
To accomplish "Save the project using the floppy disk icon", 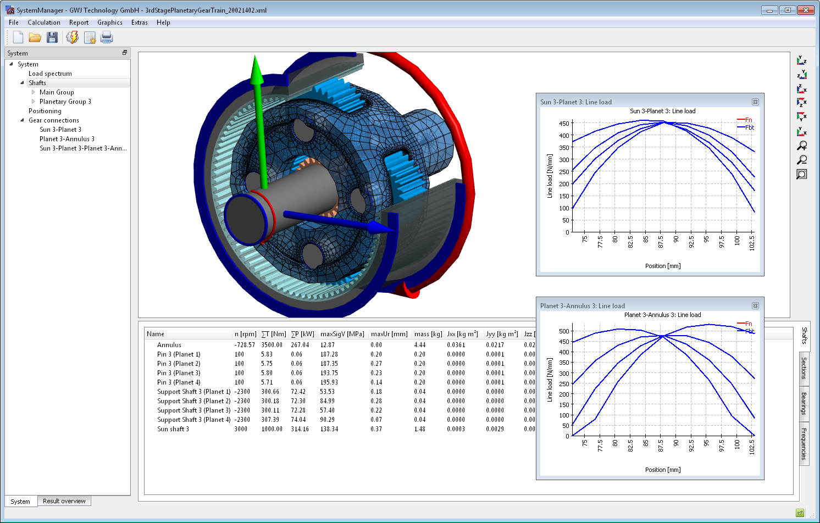I will tap(52, 37).
